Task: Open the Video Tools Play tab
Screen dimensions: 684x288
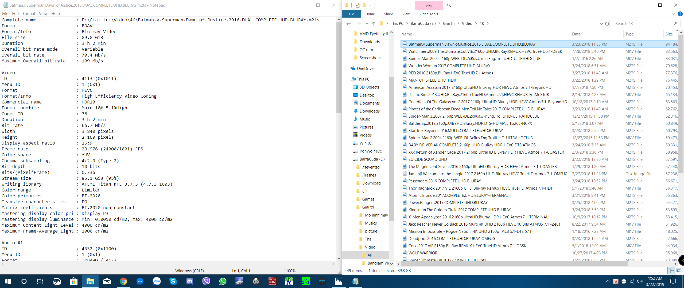Action: 429,6
